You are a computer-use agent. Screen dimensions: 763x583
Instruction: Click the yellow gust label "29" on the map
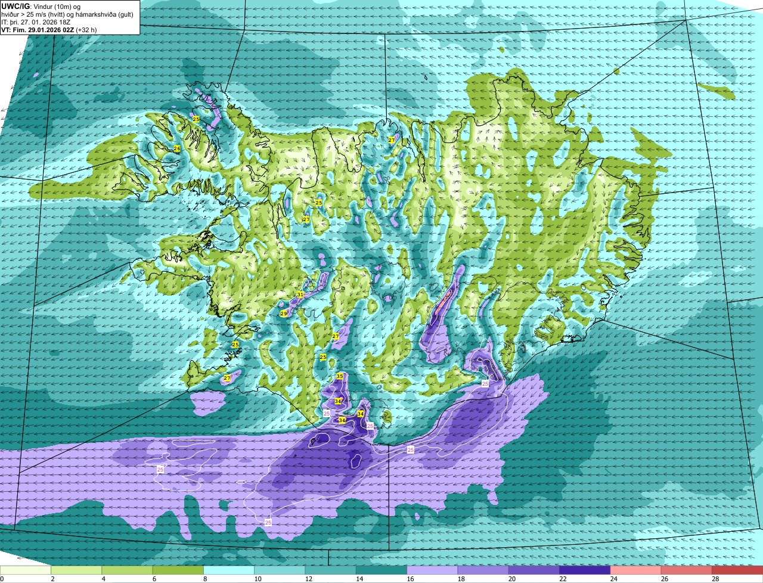tap(284, 314)
